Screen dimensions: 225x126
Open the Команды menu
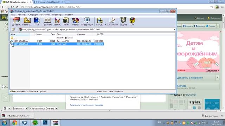(22, 15)
